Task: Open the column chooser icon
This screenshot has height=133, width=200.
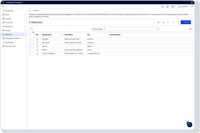Action: (191, 29)
